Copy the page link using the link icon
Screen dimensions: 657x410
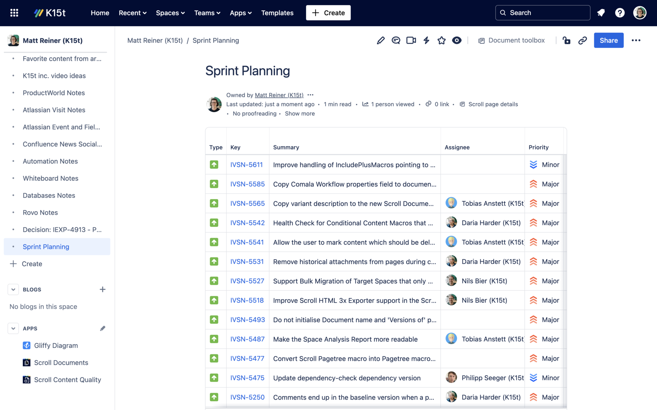[x=583, y=40]
